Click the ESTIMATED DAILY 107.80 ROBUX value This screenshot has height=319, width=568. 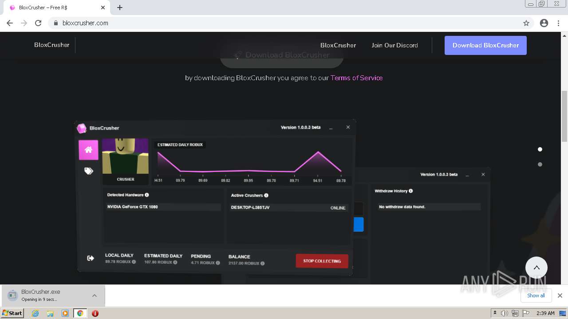point(161,262)
